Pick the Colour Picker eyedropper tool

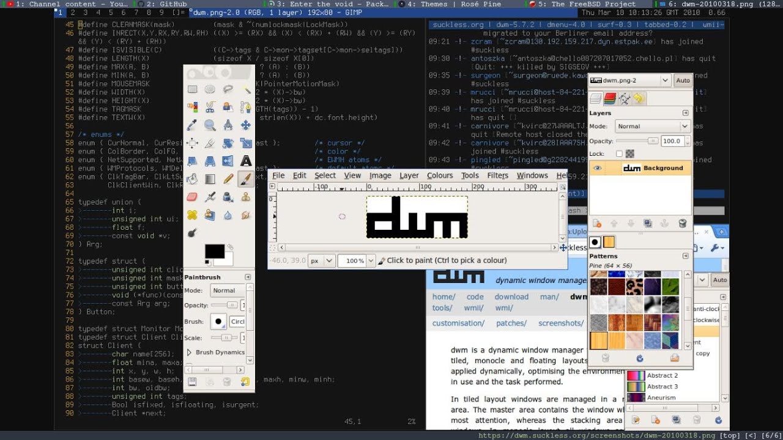click(192, 125)
